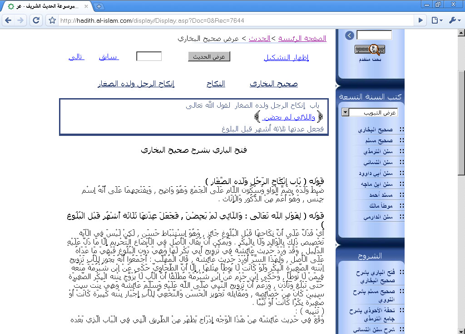Viewport: 465px width, 334px height.
Task: Click the vertical page scrollbar thumb
Action: [x=461, y=123]
